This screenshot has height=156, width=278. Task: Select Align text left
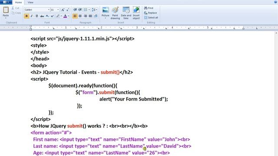75,16
